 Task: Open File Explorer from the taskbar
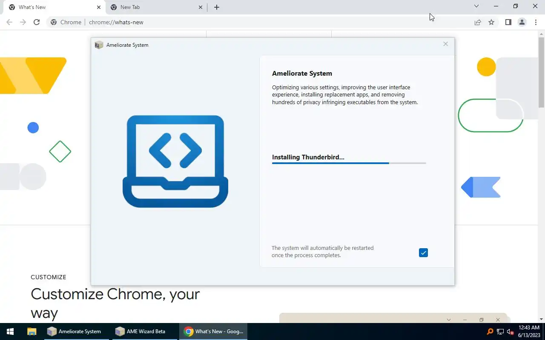(32, 331)
